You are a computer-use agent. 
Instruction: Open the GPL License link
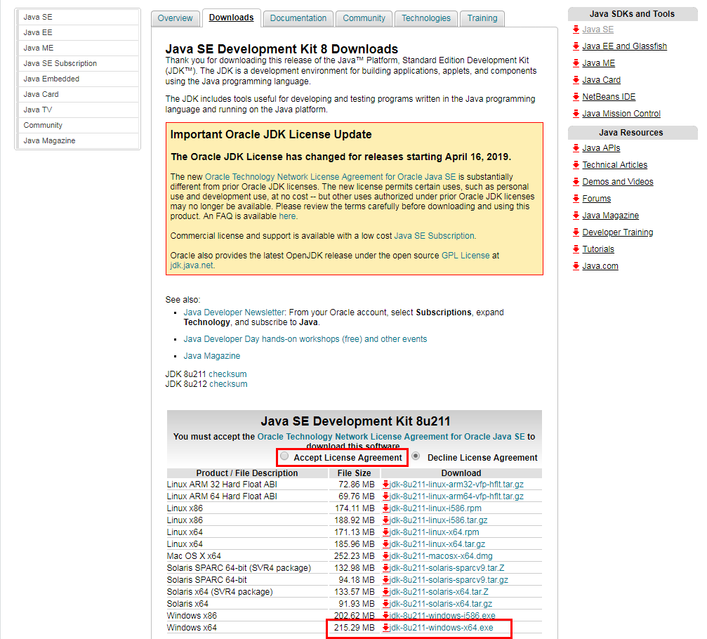tap(465, 255)
